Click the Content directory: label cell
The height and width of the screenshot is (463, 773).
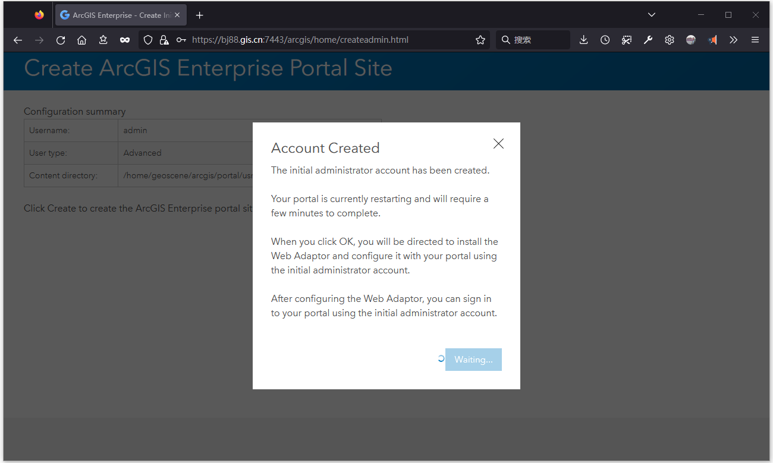pyautogui.click(x=71, y=175)
